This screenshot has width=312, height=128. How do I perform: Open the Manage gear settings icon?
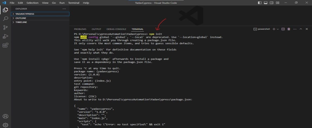tap(5, 125)
